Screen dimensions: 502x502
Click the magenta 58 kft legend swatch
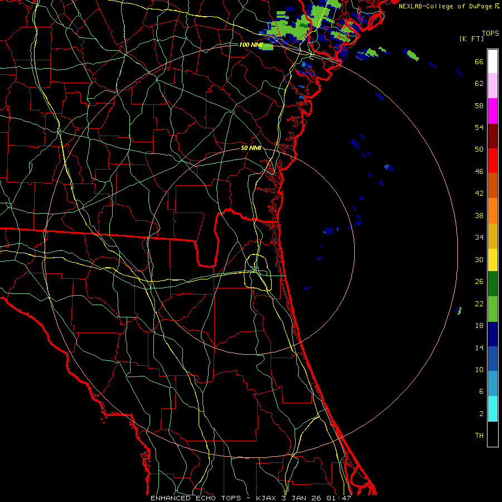coord(493,111)
